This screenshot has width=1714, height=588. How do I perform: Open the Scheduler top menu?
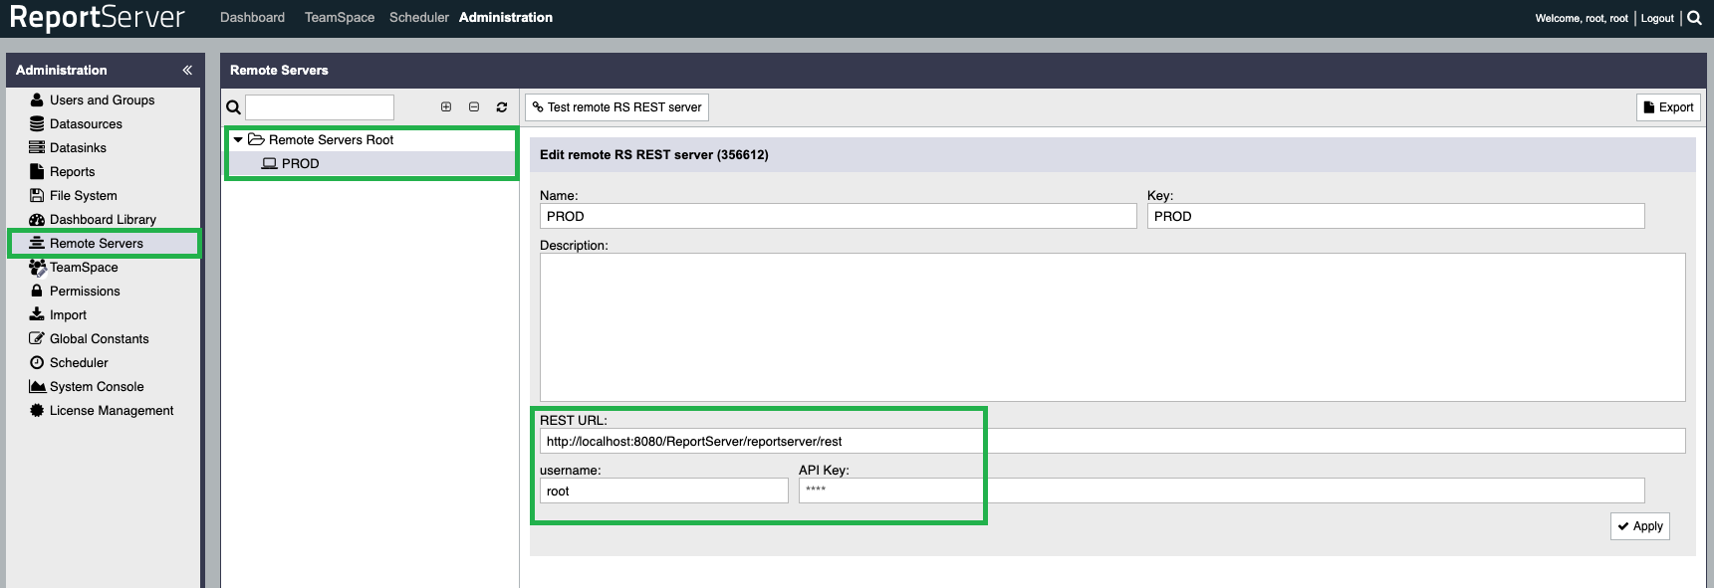[419, 18]
